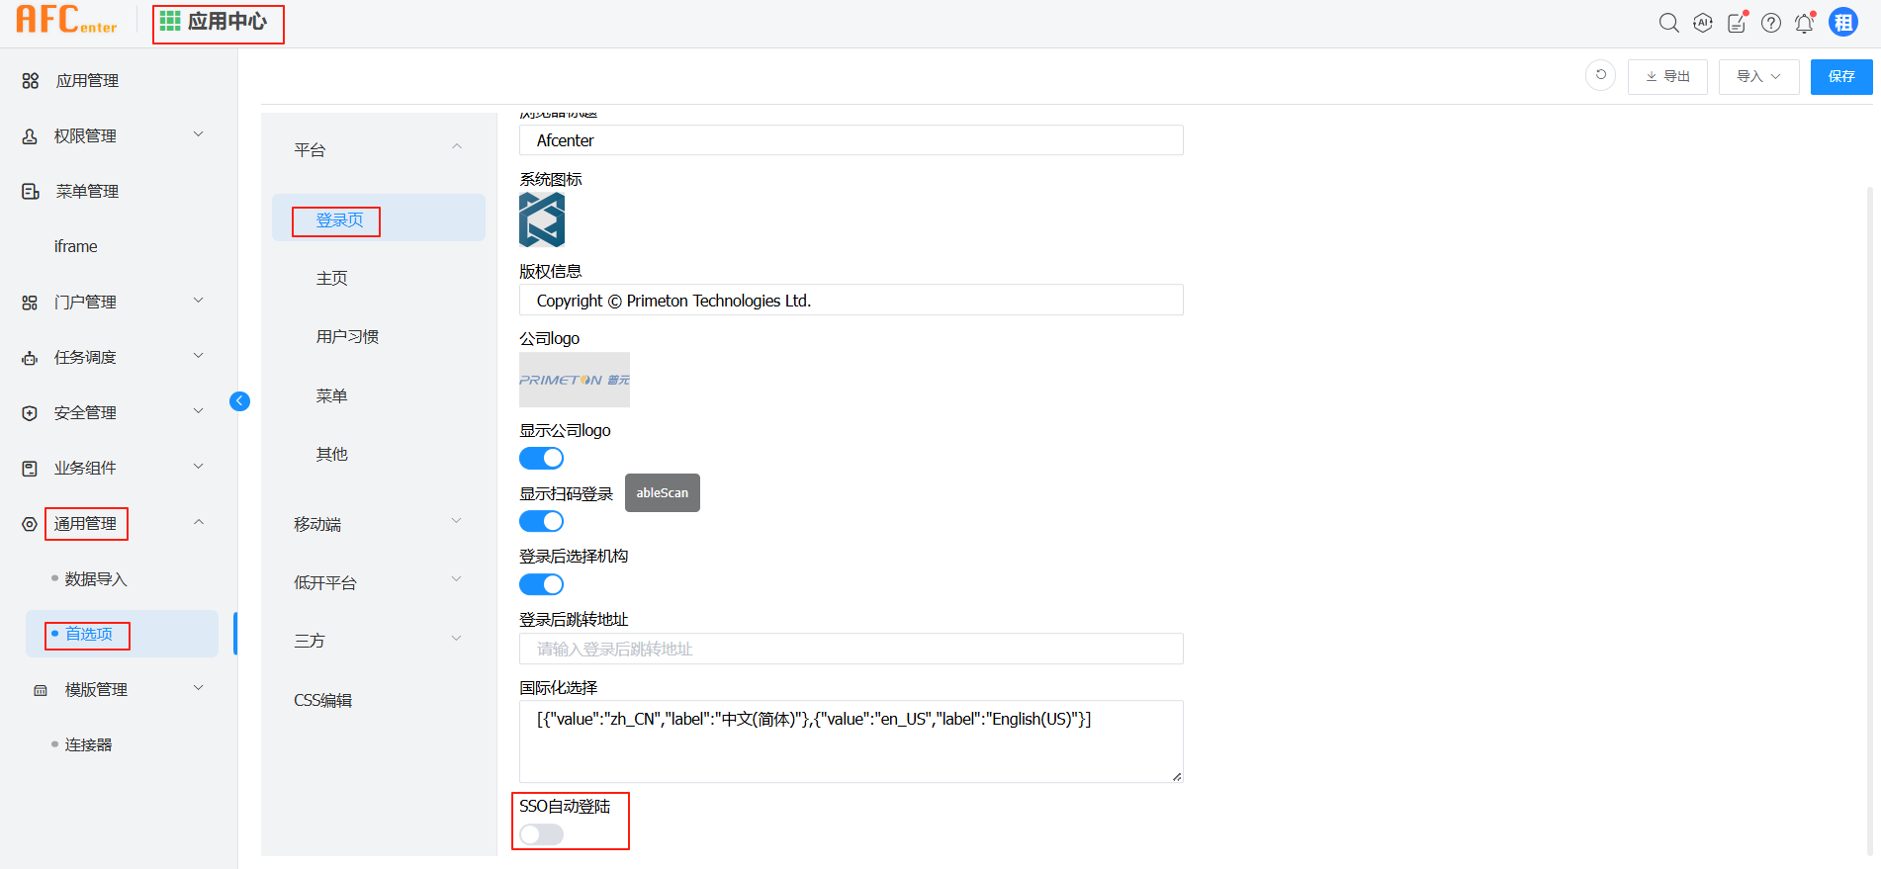Image resolution: width=1881 pixels, height=869 pixels.
Task: Open the 导入 dropdown button
Action: coord(1757,76)
